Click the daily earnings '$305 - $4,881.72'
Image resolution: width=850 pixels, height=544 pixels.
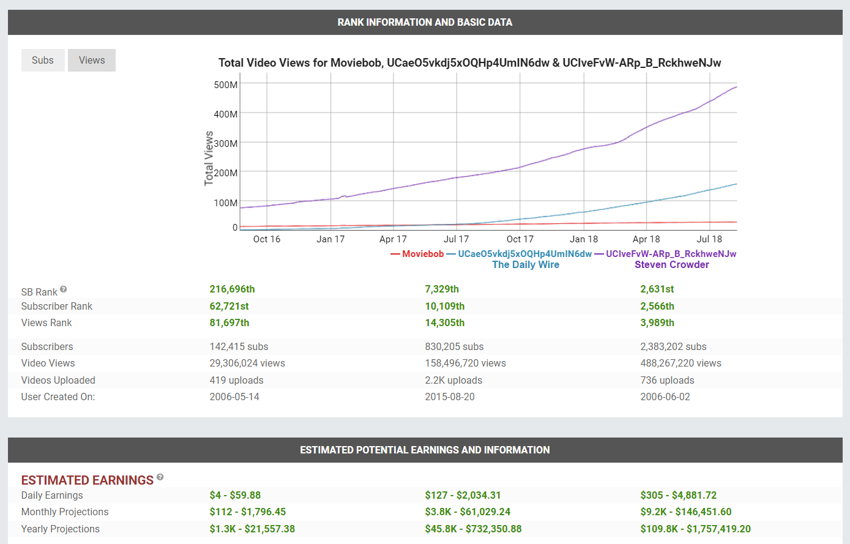click(x=679, y=495)
